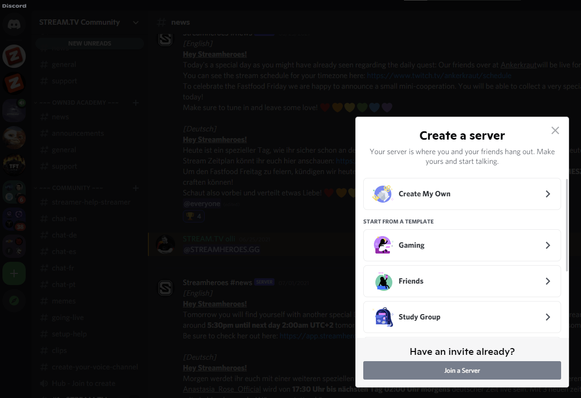Click the trophy reaction on the message

coord(194,216)
